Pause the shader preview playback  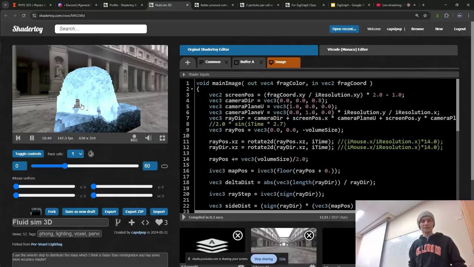click(x=32, y=138)
